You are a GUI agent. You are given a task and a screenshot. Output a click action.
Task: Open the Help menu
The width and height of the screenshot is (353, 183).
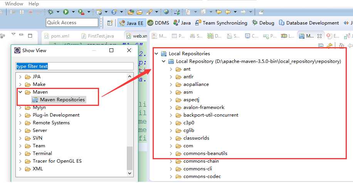[34, 3]
